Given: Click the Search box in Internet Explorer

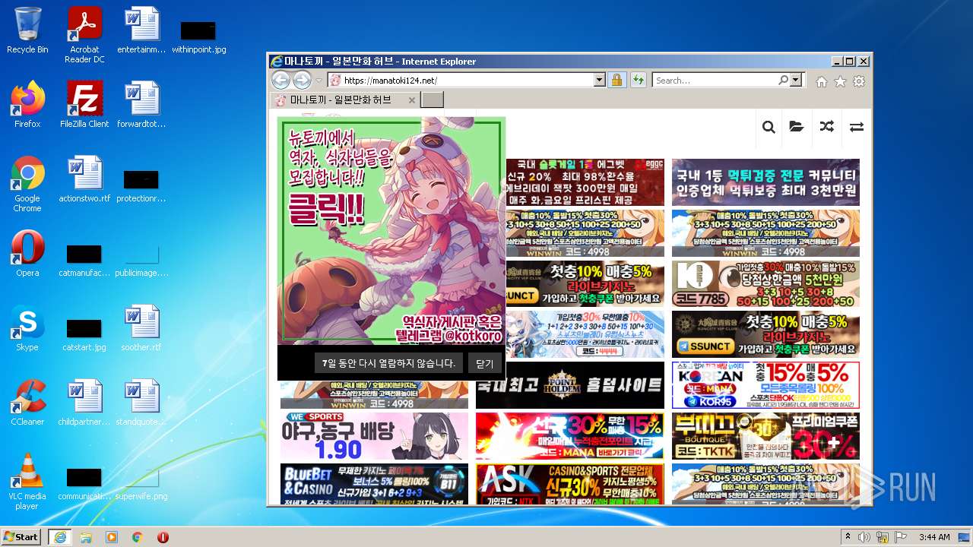Looking at the screenshot, I should pyautogui.click(x=714, y=80).
